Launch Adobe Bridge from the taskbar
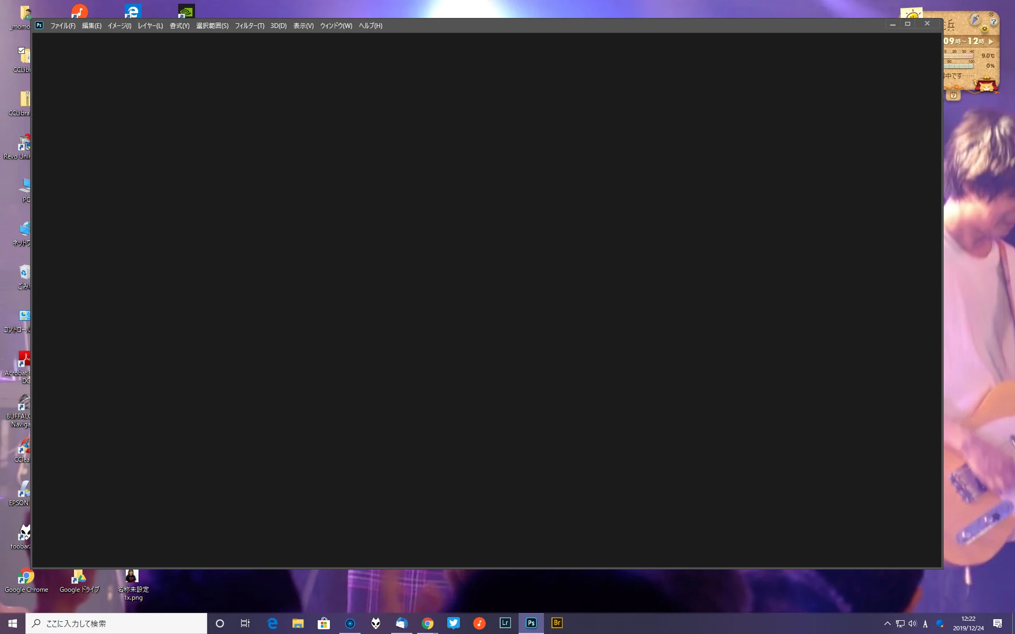Screen dimensions: 1015x634 pyautogui.click(x=557, y=623)
